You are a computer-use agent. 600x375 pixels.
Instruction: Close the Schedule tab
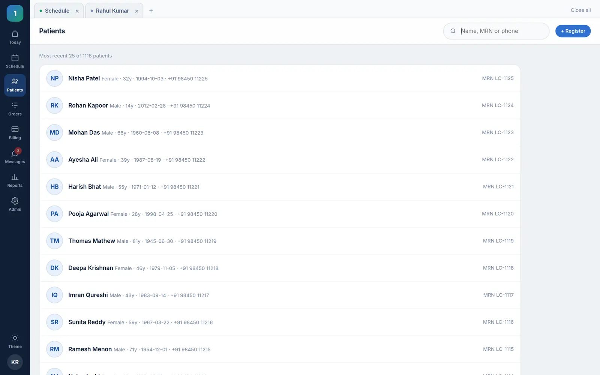click(77, 11)
